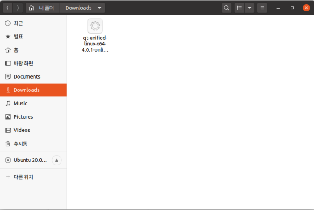Go back with the left arrow button
314x210 pixels.
tap(8, 8)
